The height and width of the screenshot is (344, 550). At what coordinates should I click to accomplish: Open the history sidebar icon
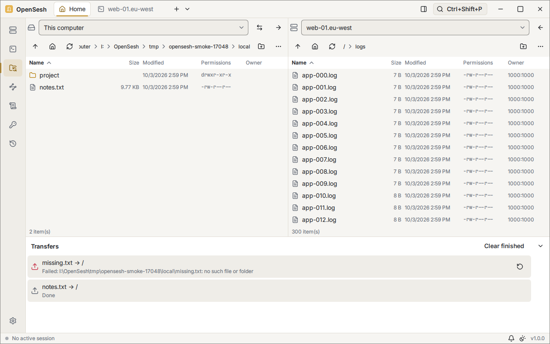point(13,144)
